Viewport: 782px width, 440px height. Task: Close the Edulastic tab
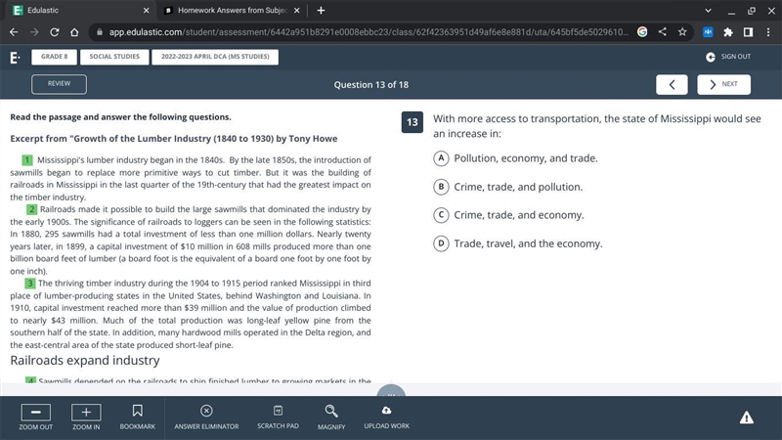146,10
